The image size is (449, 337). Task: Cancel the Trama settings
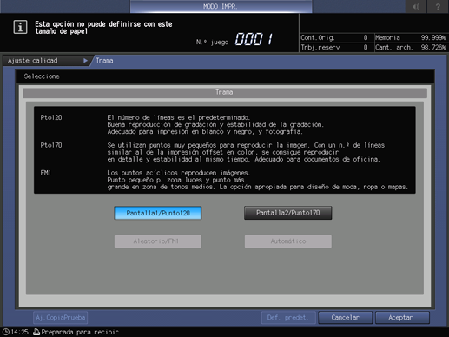tap(345, 318)
